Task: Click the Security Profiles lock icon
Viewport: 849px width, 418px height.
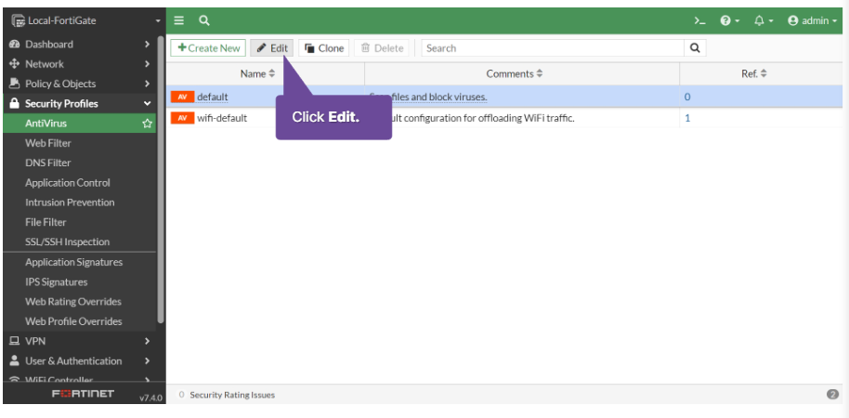Action: pos(15,103)
